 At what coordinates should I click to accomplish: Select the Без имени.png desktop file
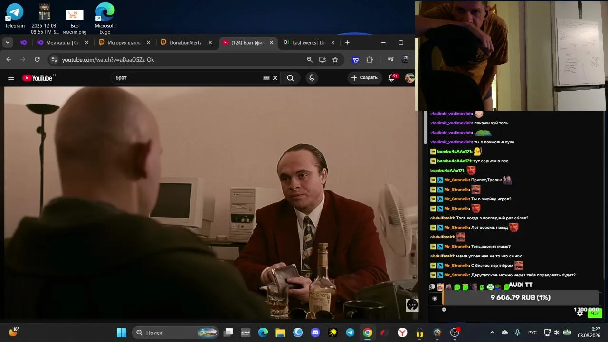pyautogui.click(x=75, y=21)
